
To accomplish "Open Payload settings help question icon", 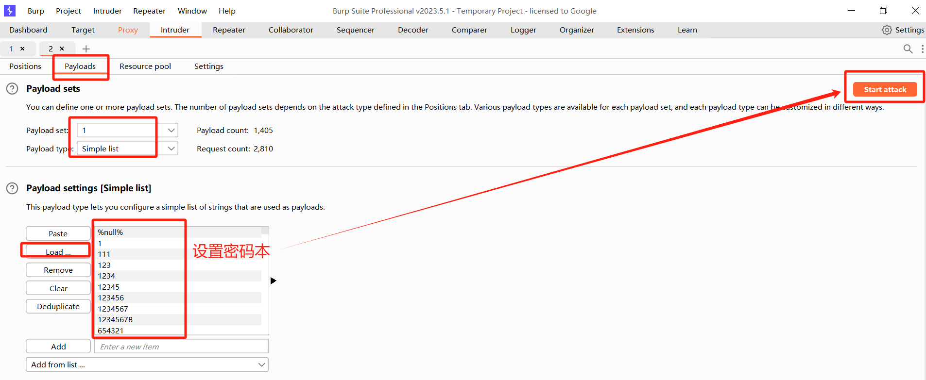I will pyautogui.click(x=12, y=188).
